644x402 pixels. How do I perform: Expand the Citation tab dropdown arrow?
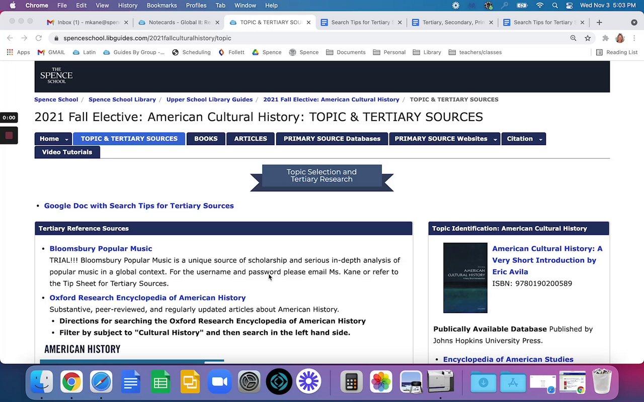(x=540, y=139)
